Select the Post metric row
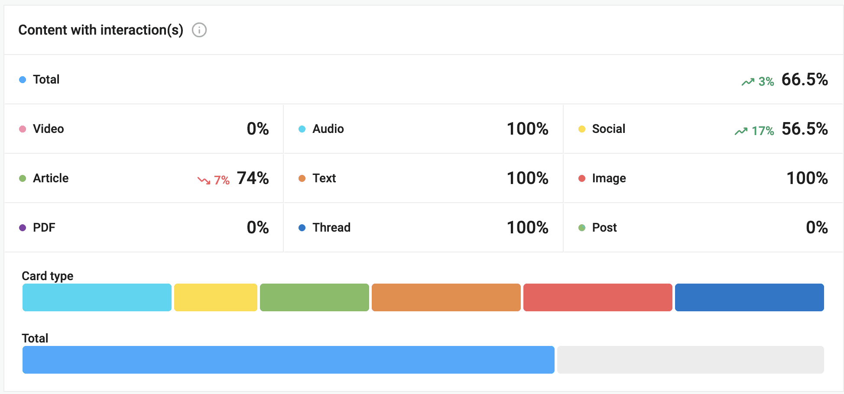844x394 pixels. (703, 227)
